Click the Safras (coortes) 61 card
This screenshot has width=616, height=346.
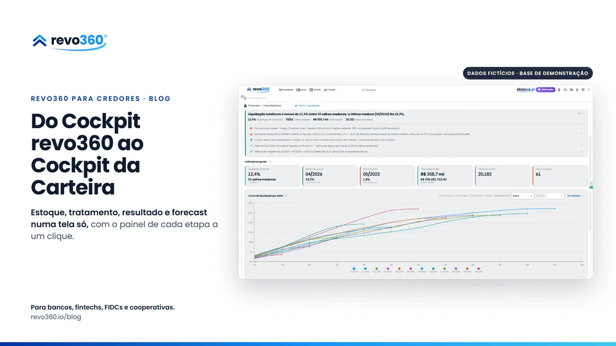[x=560, y=176]
